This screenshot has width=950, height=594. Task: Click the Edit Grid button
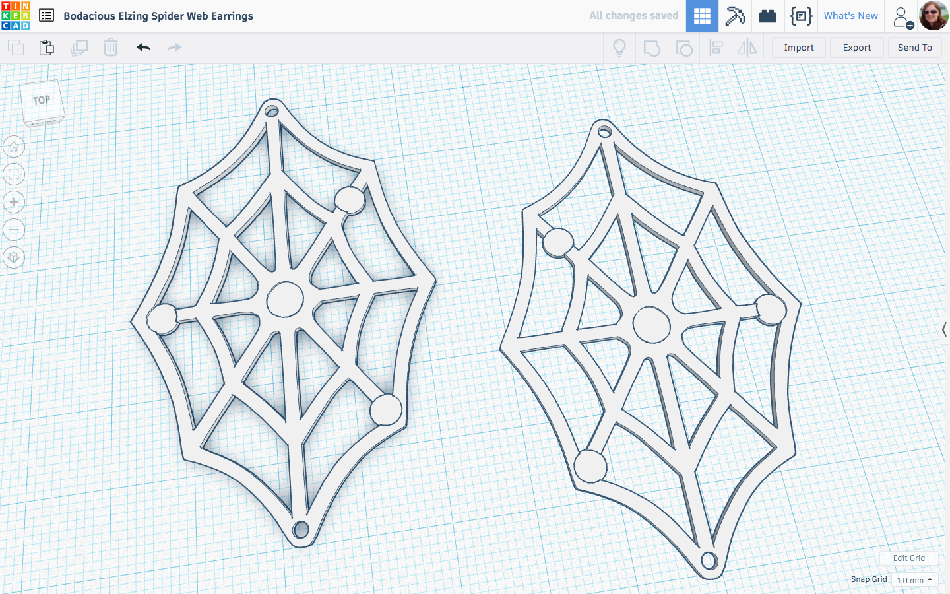tap(908, 558)
